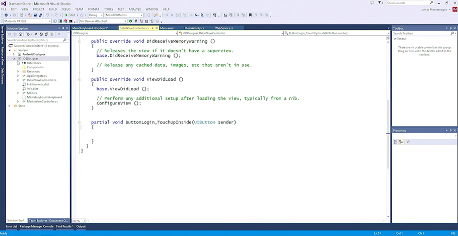Open the No Devices Attached dropdown
The image size is (458, 236).
[x=103, y=21]
